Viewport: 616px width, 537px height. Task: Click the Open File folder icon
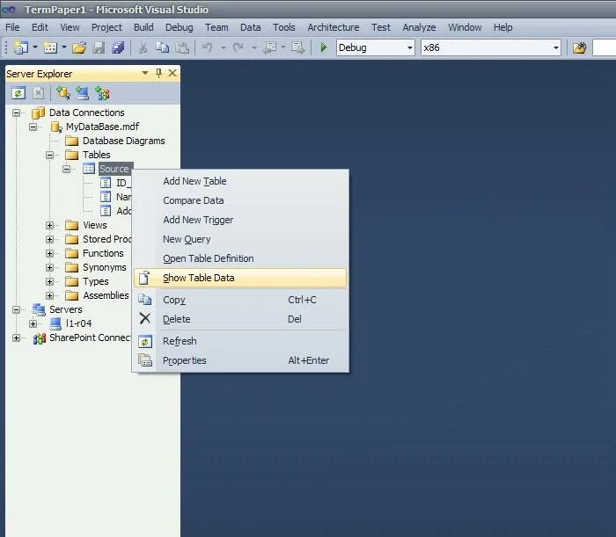point(79,47)
